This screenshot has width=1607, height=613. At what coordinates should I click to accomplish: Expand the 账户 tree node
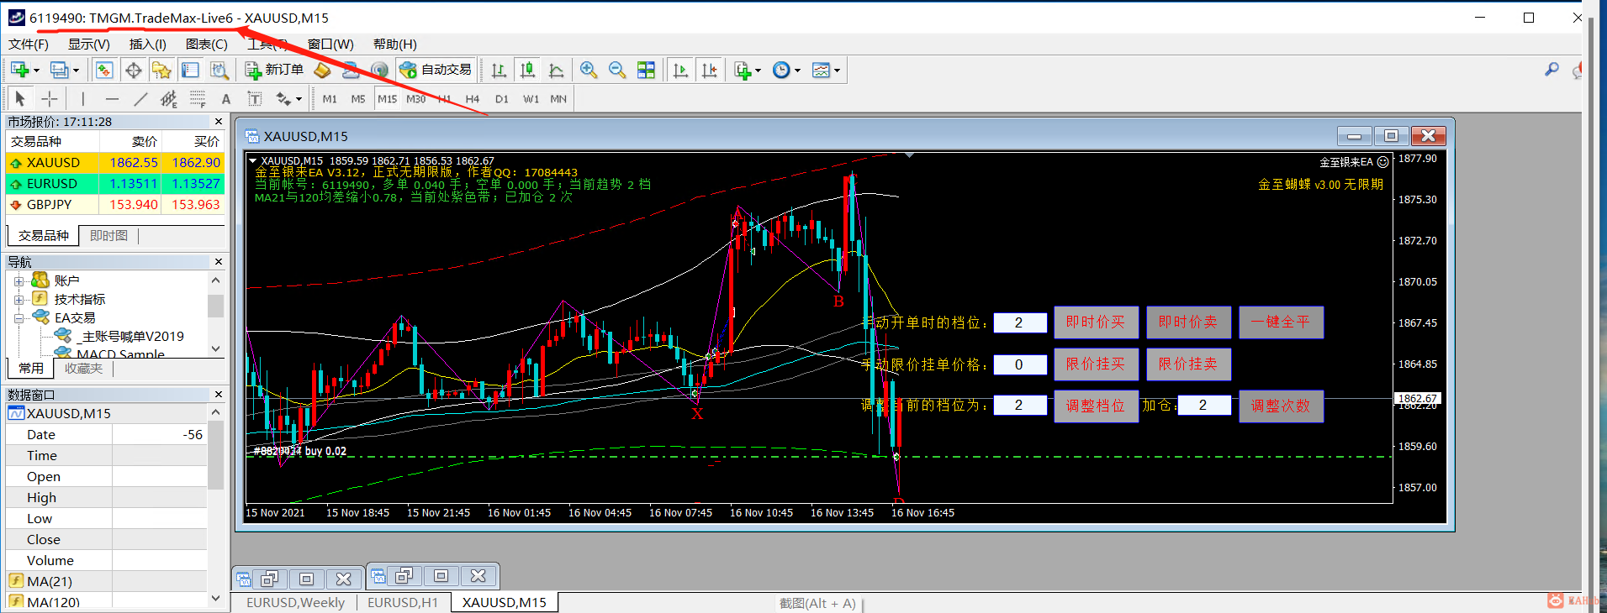pyautogui.click(x=19, y=281)
